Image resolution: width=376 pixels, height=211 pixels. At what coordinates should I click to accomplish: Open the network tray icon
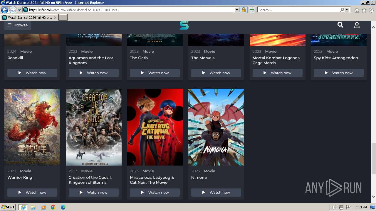click(x=341, y=207)
